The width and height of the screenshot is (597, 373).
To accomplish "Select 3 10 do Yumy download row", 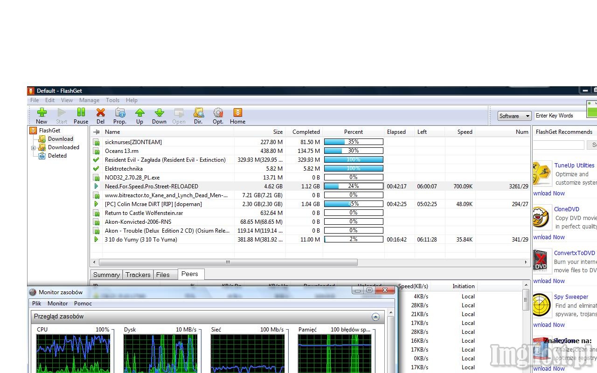I will click(310, 240).
